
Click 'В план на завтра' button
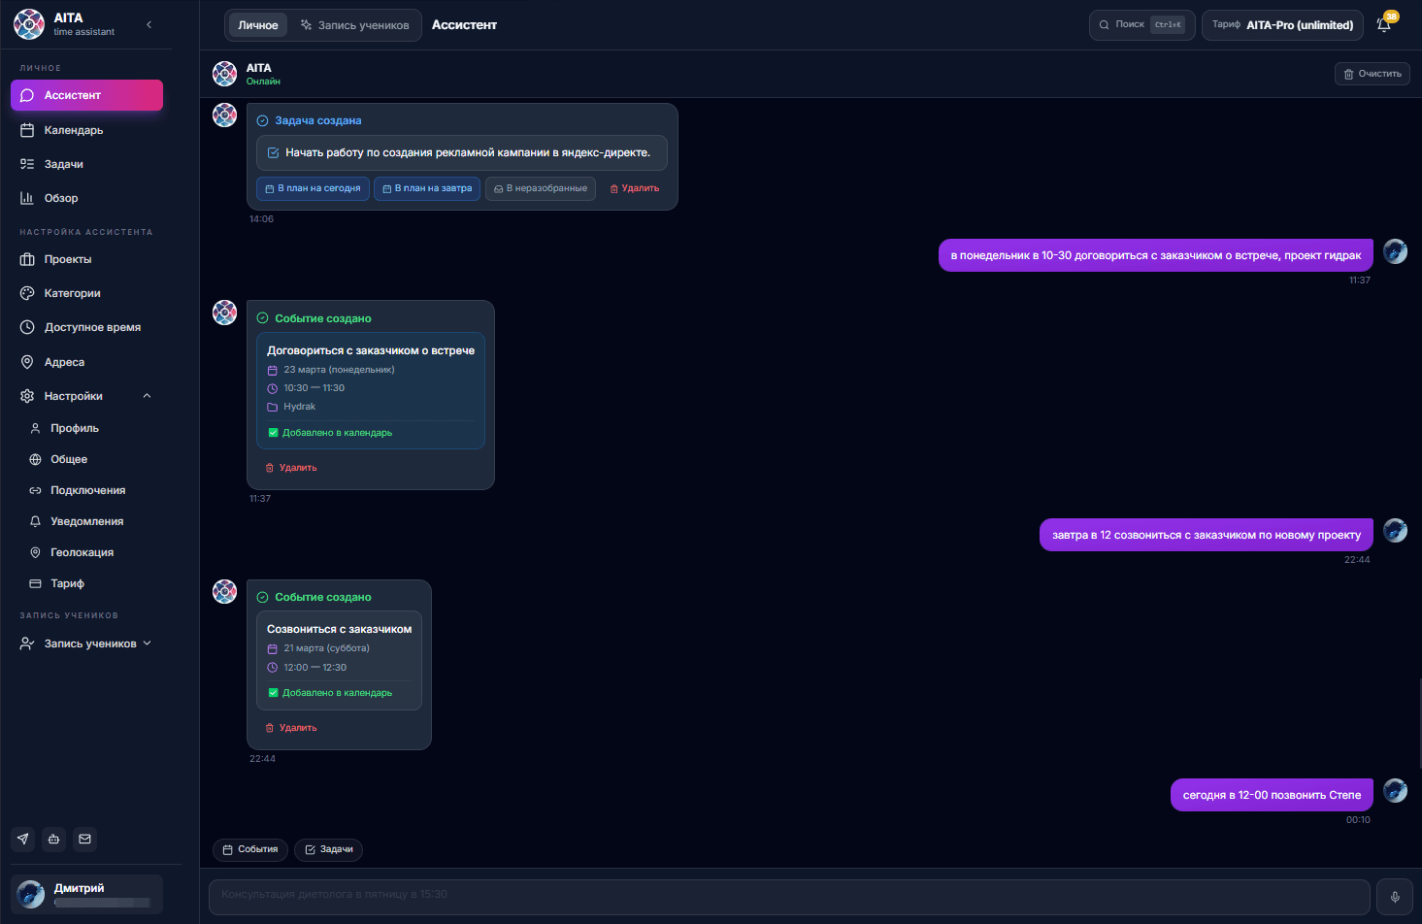coord(427,188)
